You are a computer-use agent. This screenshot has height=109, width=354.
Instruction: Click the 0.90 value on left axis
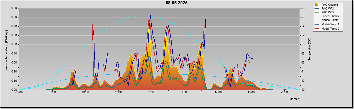coord(14,8)
